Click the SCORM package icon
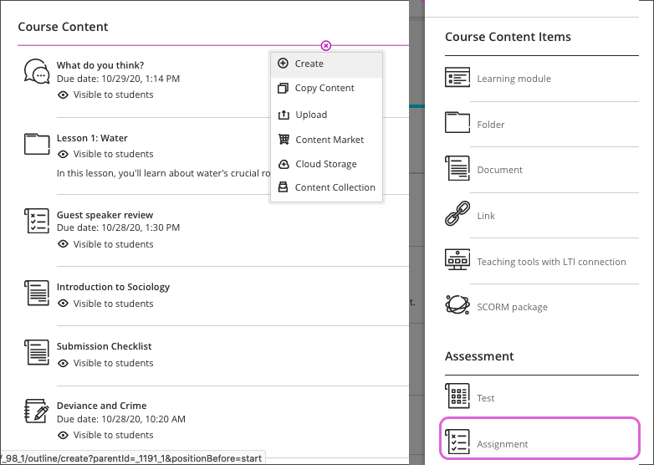The width and height of the screenshot is (654, 465). 457,306
